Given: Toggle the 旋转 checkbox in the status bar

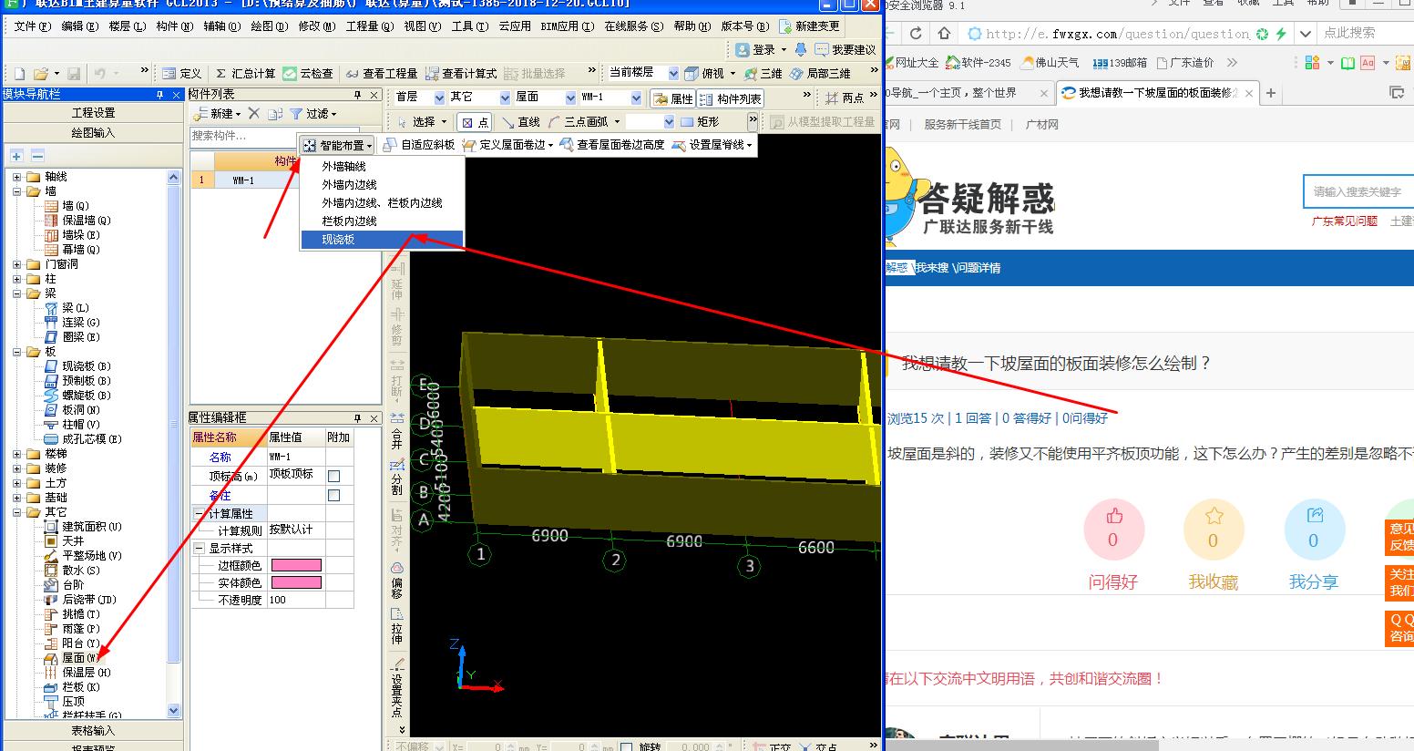Looking at the screenshot, I should (627, 746).
